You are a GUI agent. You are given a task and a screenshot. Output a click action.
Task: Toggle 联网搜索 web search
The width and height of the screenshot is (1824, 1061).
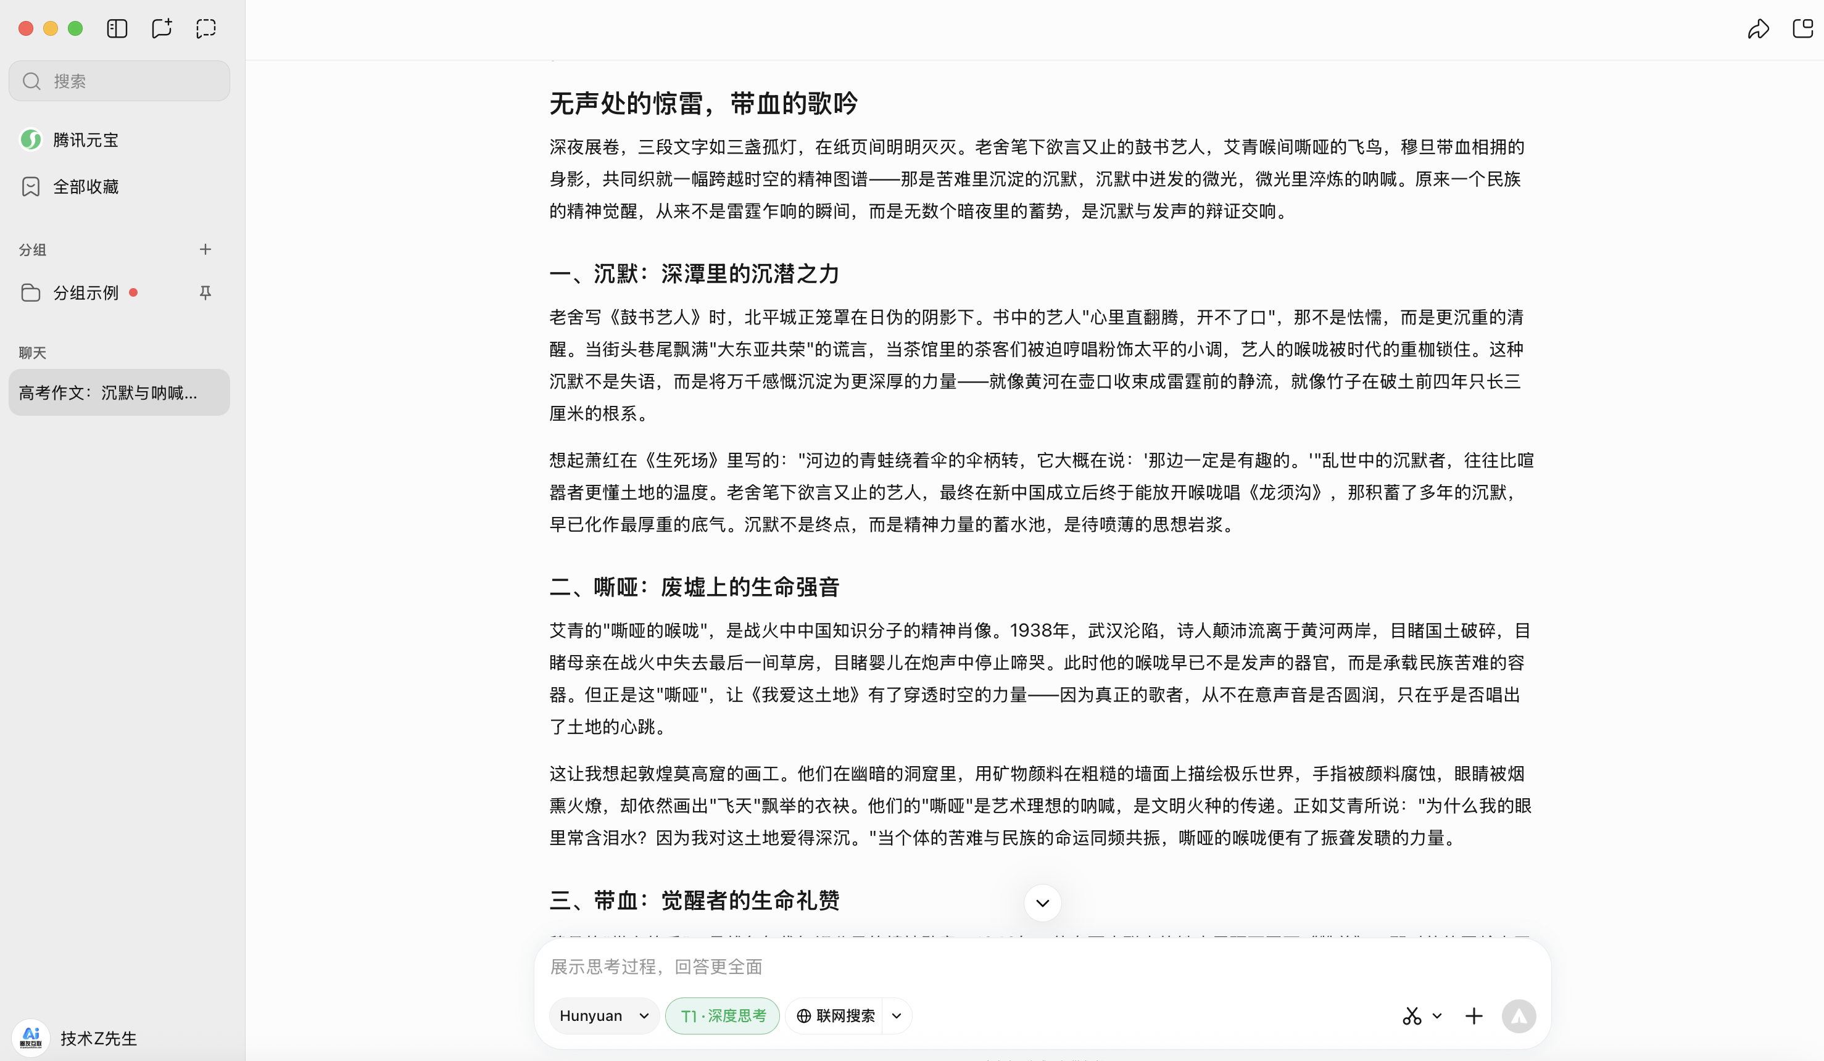point(835,1015)
